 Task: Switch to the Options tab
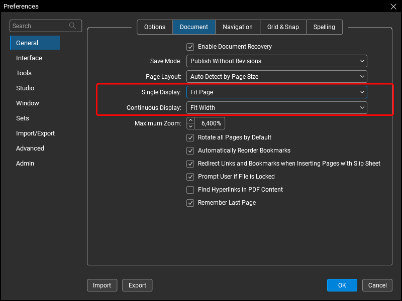155,27
